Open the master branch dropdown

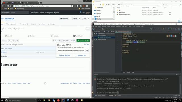(x=4, y=41)
